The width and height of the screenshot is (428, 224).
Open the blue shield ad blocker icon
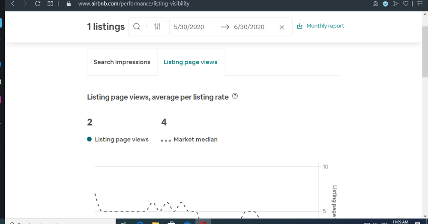[x=385, y=3]
